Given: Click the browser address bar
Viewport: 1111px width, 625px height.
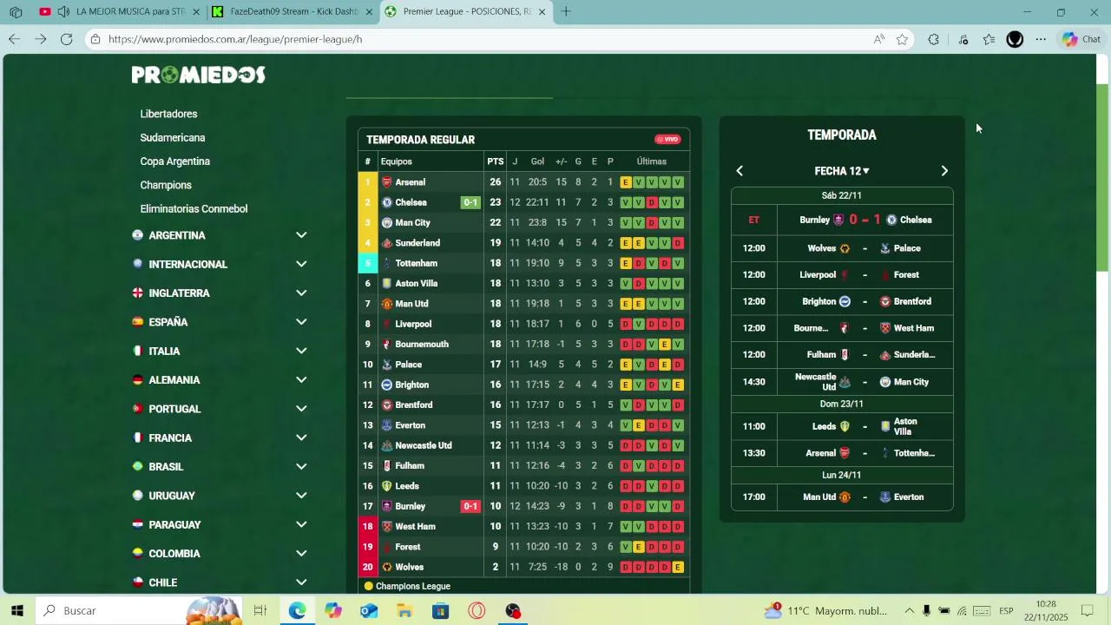Looking at the screenshot, I should (486, 39).
